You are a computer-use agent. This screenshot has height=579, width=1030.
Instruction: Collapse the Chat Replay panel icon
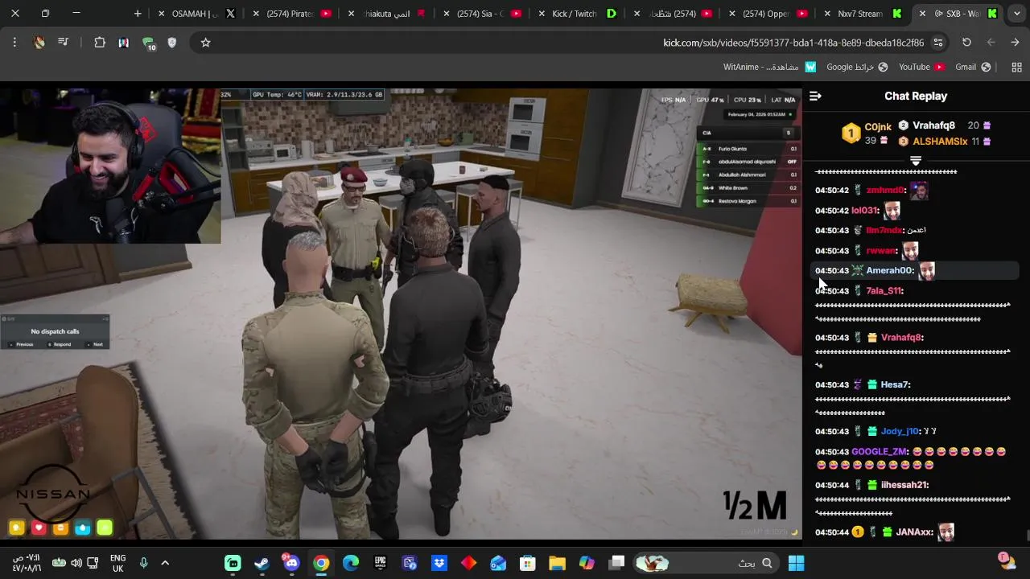[x=815, y=96]
